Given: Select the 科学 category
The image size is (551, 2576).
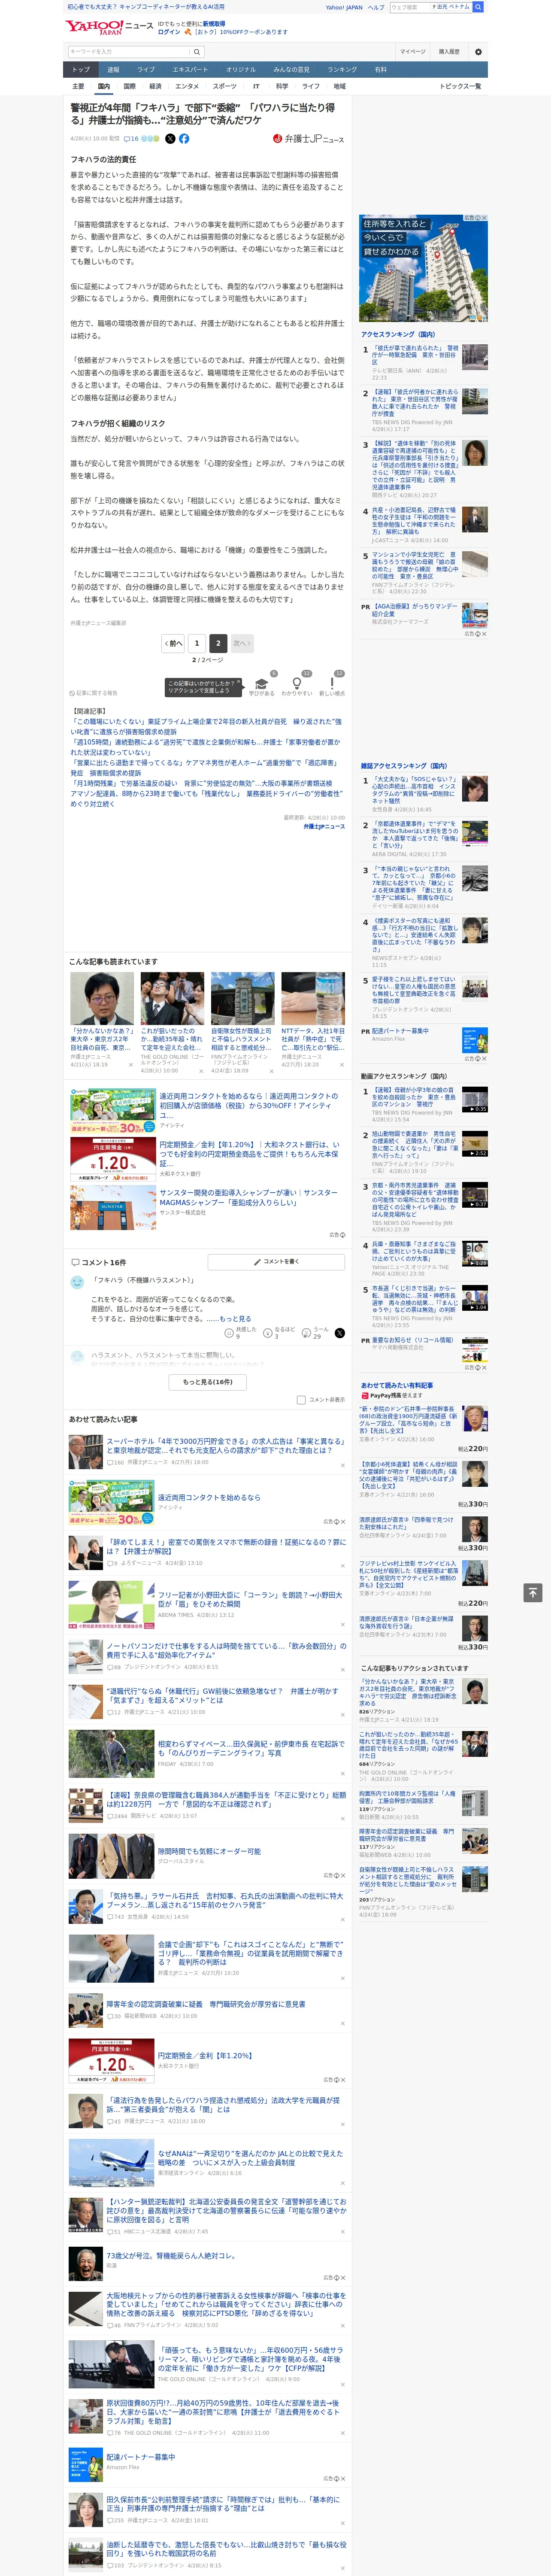Looking at the screenshot, I should coord(282,86).
